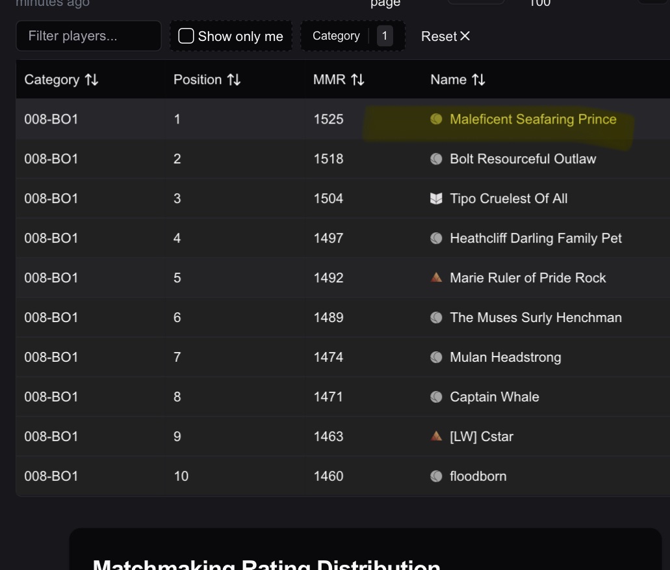Select player Maleficent Seafaring Prince
Viewport: 670px width, 570px height.
[533, 119]
